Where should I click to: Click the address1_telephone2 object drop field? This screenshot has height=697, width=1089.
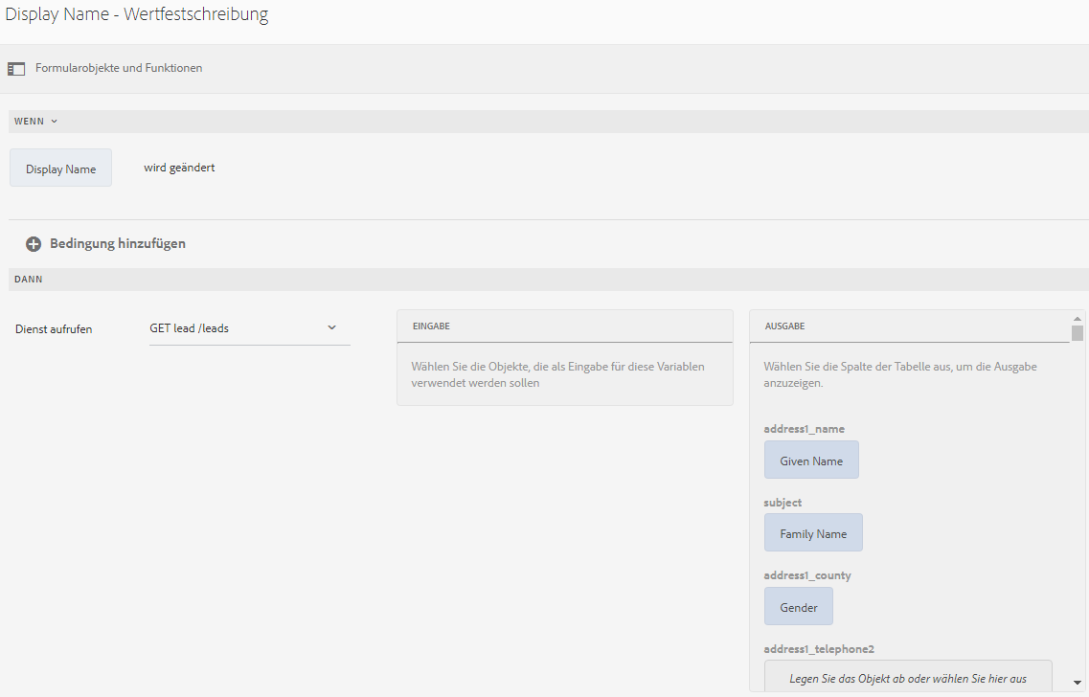coord(907,678)
